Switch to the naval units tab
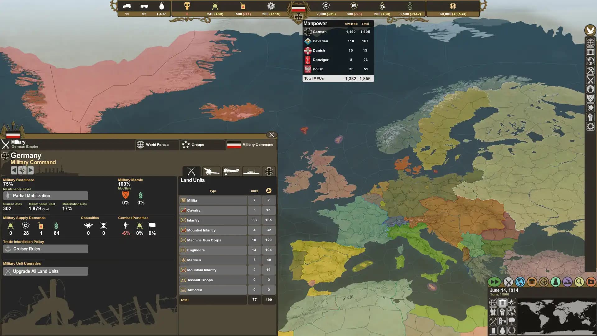Viewport: 597px width, 336px height. (251, 171)
